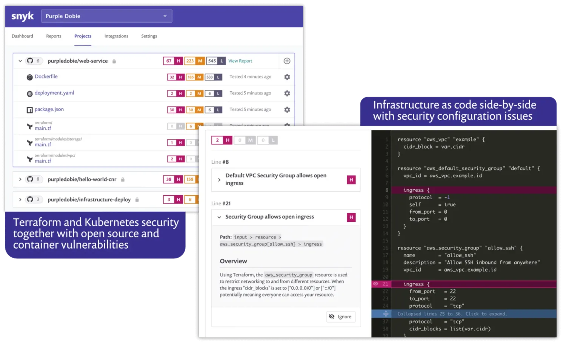The image size is (566, 349).
Task: Click the GitHub icon for purpledobie/hello-world-cnr
Action: point(30,179)
